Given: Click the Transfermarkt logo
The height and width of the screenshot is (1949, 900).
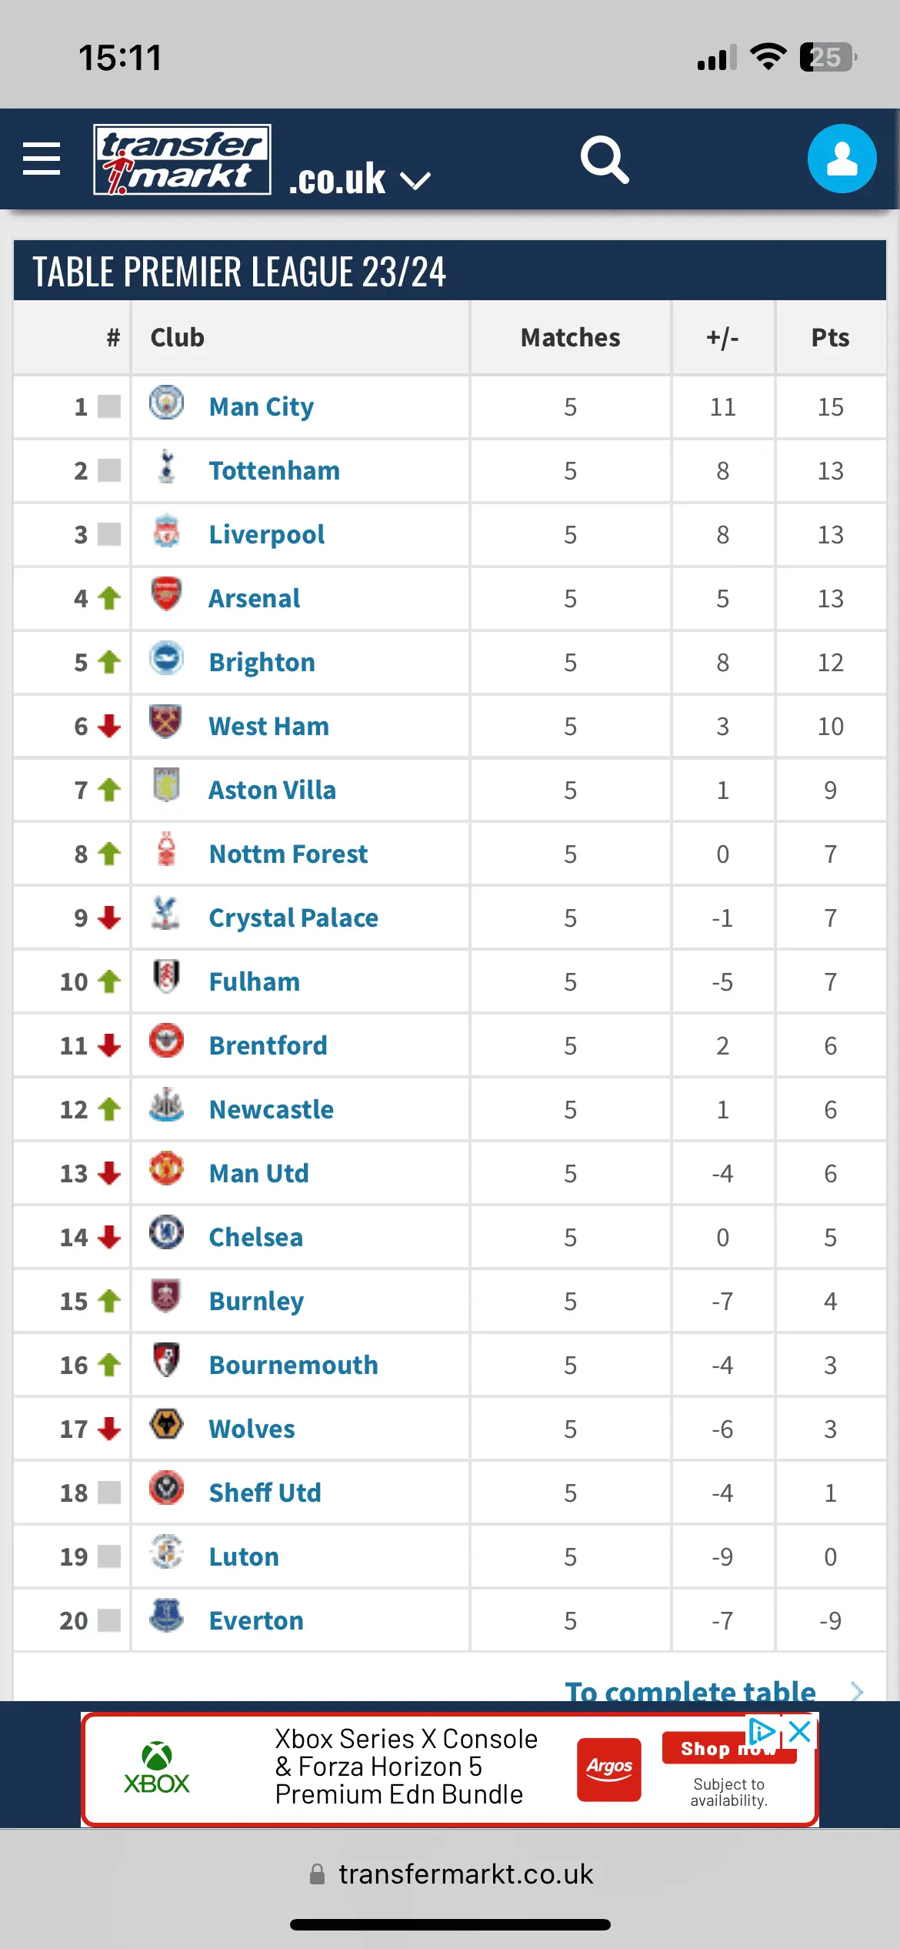Looking at the screenshot, I should coord(182,159).
